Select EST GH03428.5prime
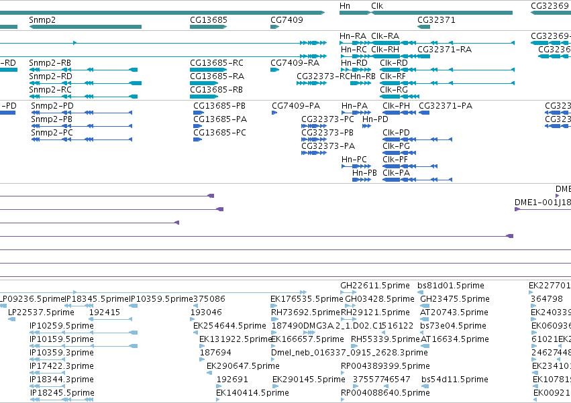The width and height of the screenshot is (571, 403). click(x=380, y=299)
